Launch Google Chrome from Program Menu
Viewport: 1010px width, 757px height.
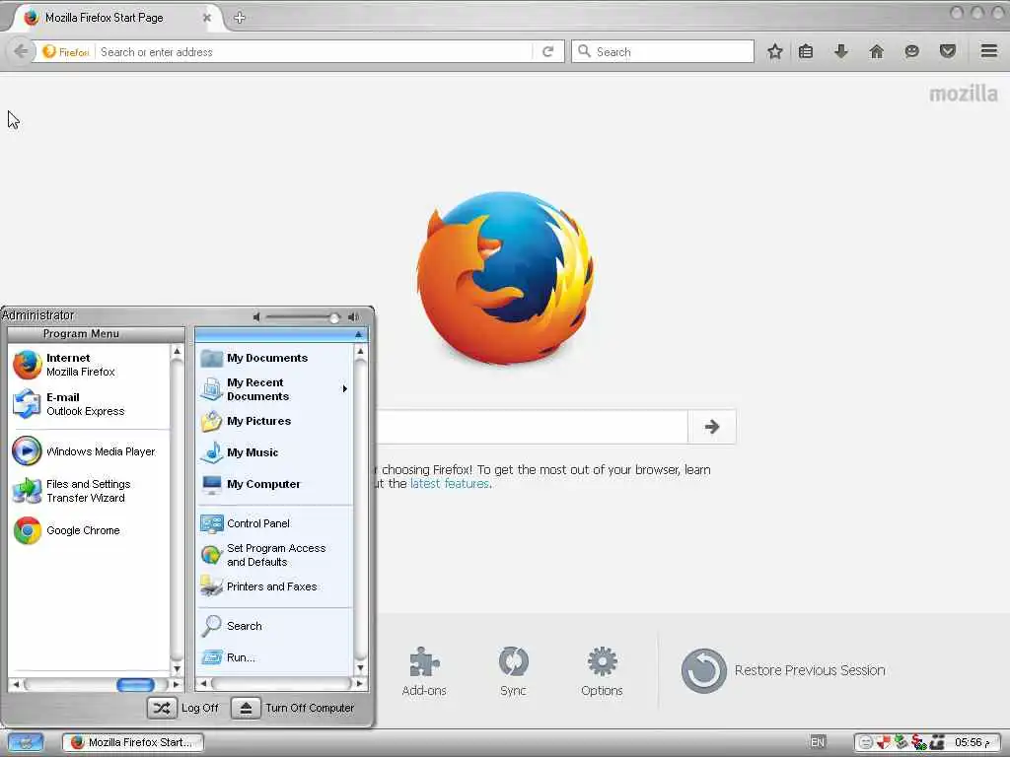[x=89, y=530]
